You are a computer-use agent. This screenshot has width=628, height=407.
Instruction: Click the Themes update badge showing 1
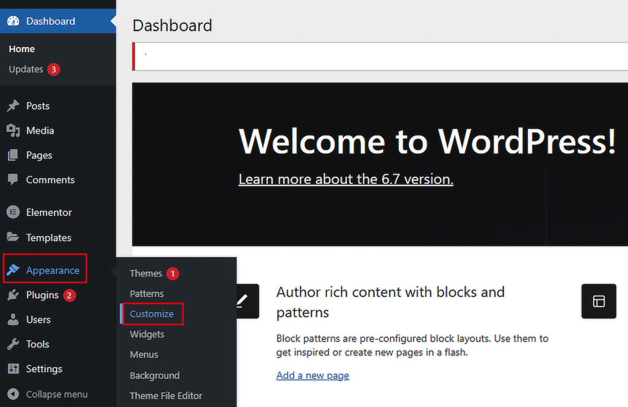point(172,274)
